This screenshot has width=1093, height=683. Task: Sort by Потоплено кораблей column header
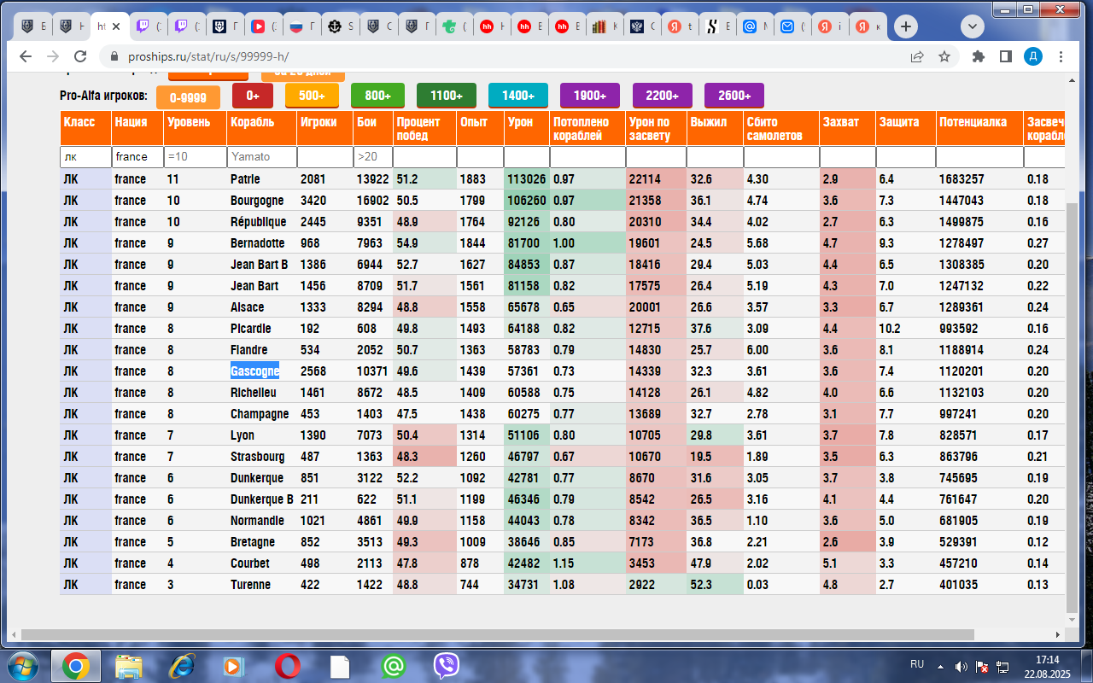(x=587, y=128)
